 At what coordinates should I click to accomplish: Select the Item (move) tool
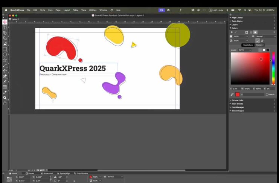5,22
